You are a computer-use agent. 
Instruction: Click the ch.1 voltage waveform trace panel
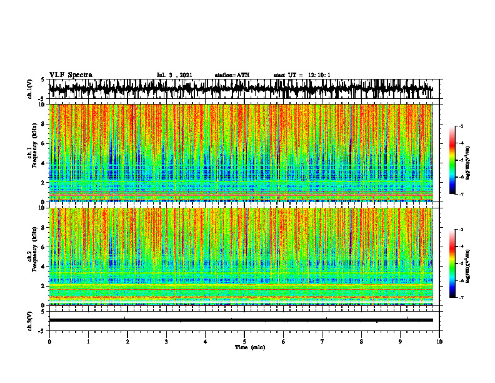point(244,89)
